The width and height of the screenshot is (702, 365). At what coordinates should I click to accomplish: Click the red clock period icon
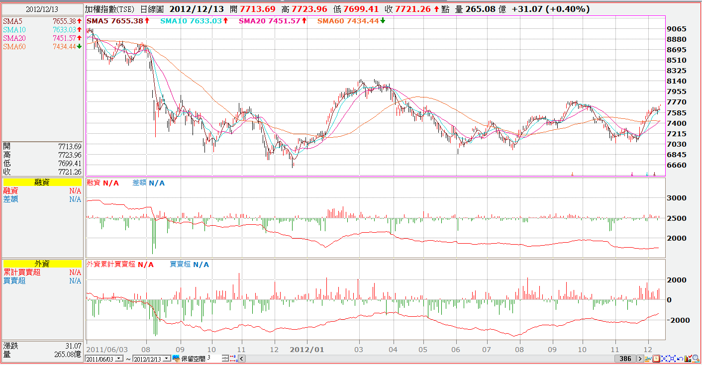point(657,359)
